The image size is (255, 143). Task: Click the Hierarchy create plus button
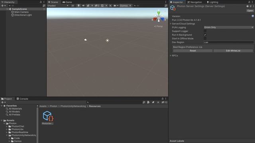tap(2, 6)
